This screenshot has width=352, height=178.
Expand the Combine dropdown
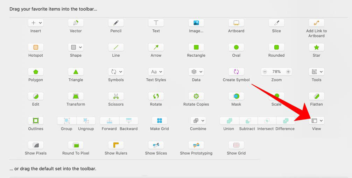click(x=198, y=121)
